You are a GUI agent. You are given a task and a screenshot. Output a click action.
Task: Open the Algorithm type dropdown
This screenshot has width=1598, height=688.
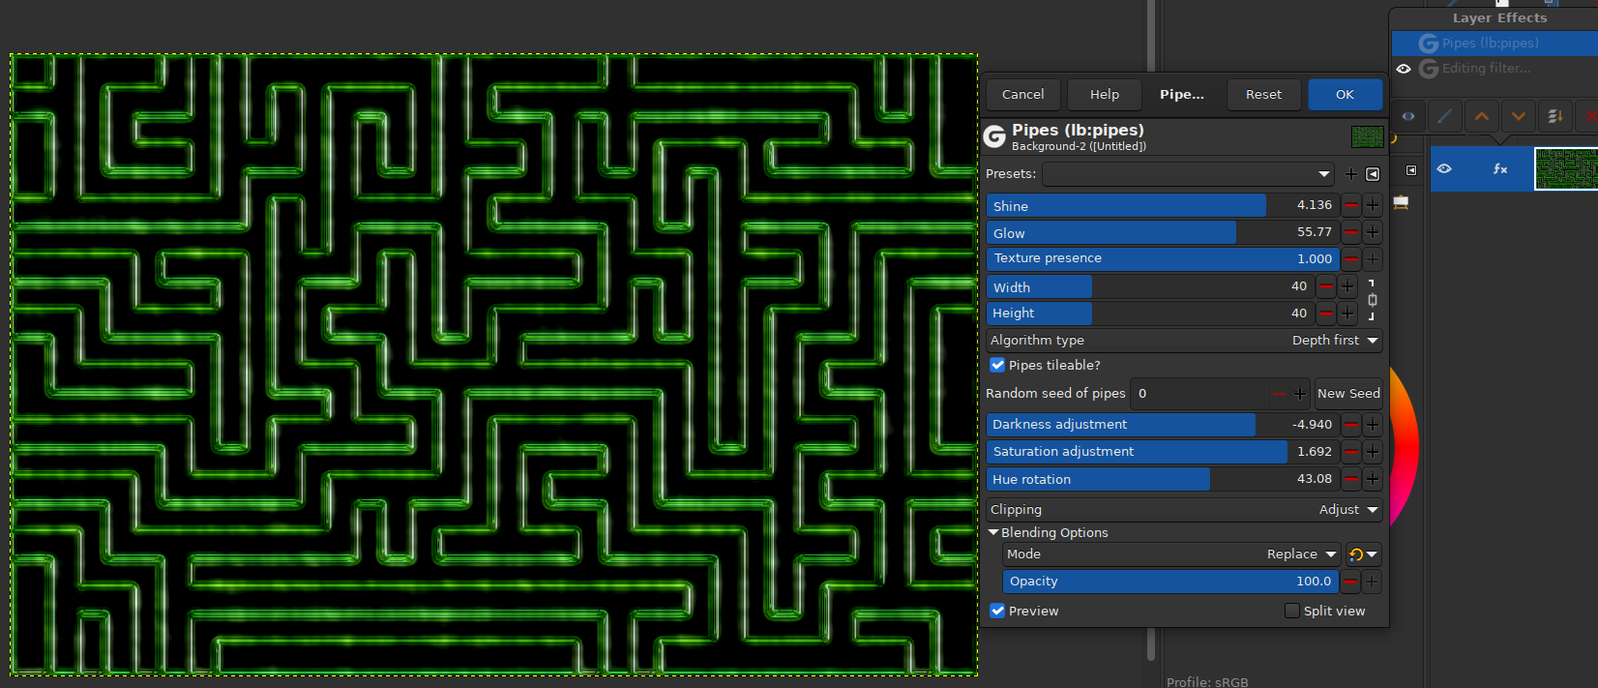1184,341
